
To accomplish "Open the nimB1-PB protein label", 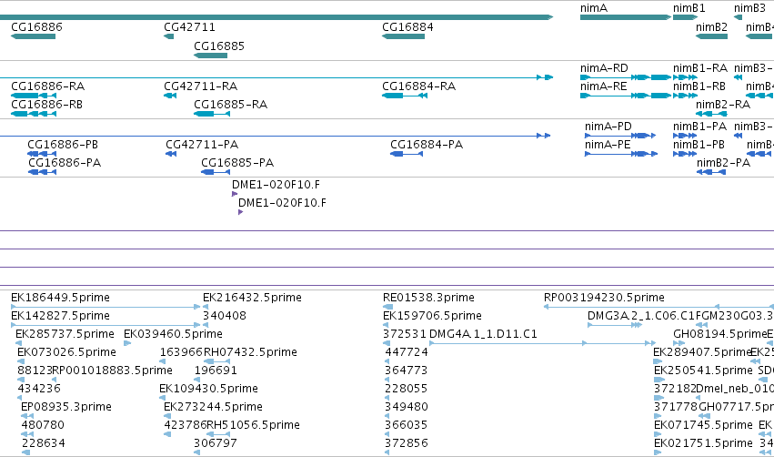I will click(699, 145).
